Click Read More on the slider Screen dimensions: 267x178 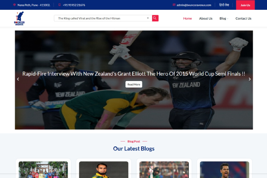(134, 84)
